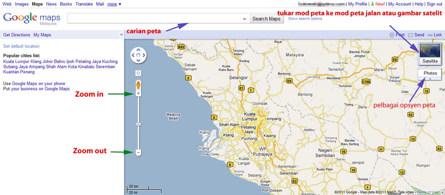This screenshot has height=195, width=445.
Task: Click the Google maps logo
Action: pos(31,19)
